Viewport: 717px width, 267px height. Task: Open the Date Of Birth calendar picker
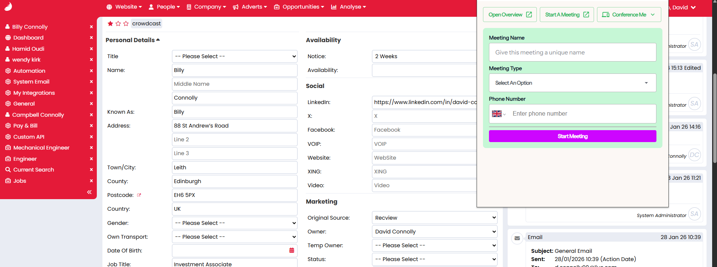tap(292, 251)
